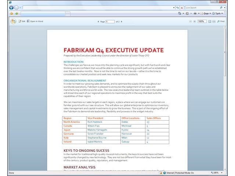Open the Page menu
This screenshot has width=235, height=176.
click(206, 14)
